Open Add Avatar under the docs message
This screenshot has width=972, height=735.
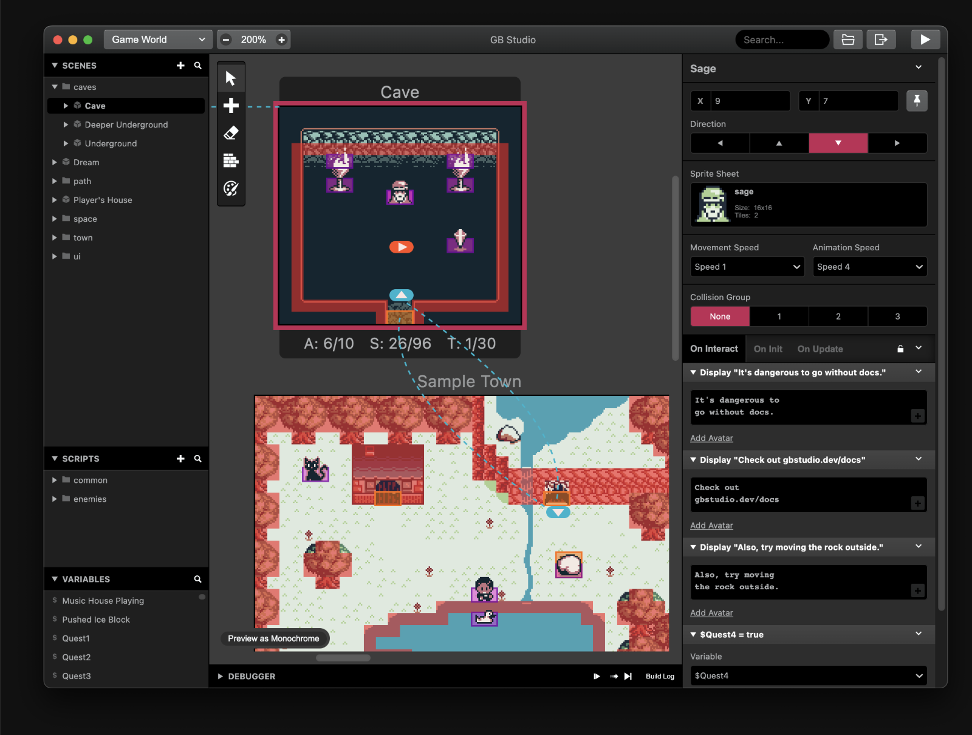click(711, 525)
